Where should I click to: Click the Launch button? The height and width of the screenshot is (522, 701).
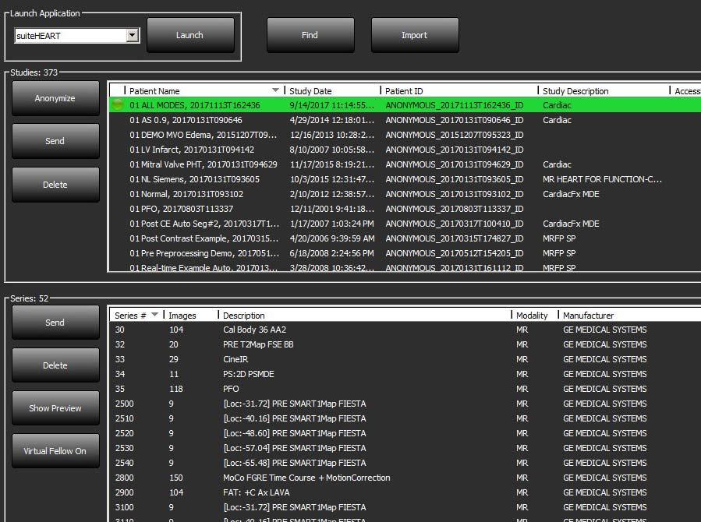pyautogui.click(x=190, y=35)
